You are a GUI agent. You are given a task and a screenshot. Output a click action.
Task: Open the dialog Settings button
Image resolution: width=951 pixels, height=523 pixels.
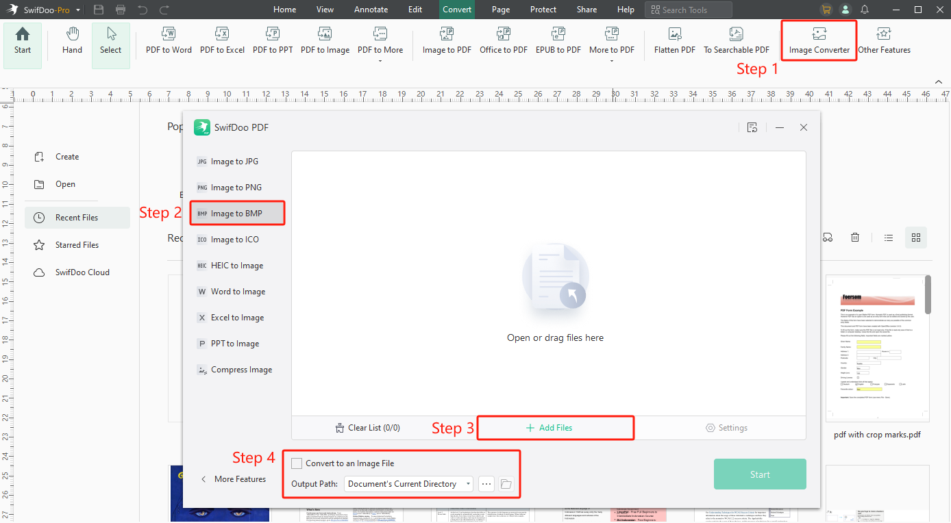726,428
